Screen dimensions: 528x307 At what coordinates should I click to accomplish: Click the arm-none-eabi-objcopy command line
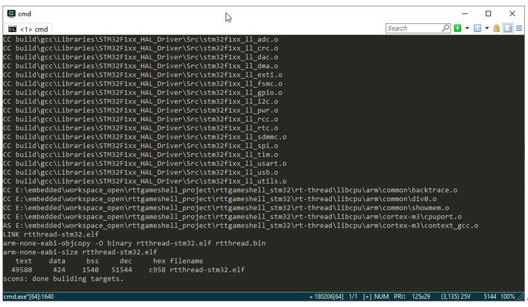coord(134,243)
